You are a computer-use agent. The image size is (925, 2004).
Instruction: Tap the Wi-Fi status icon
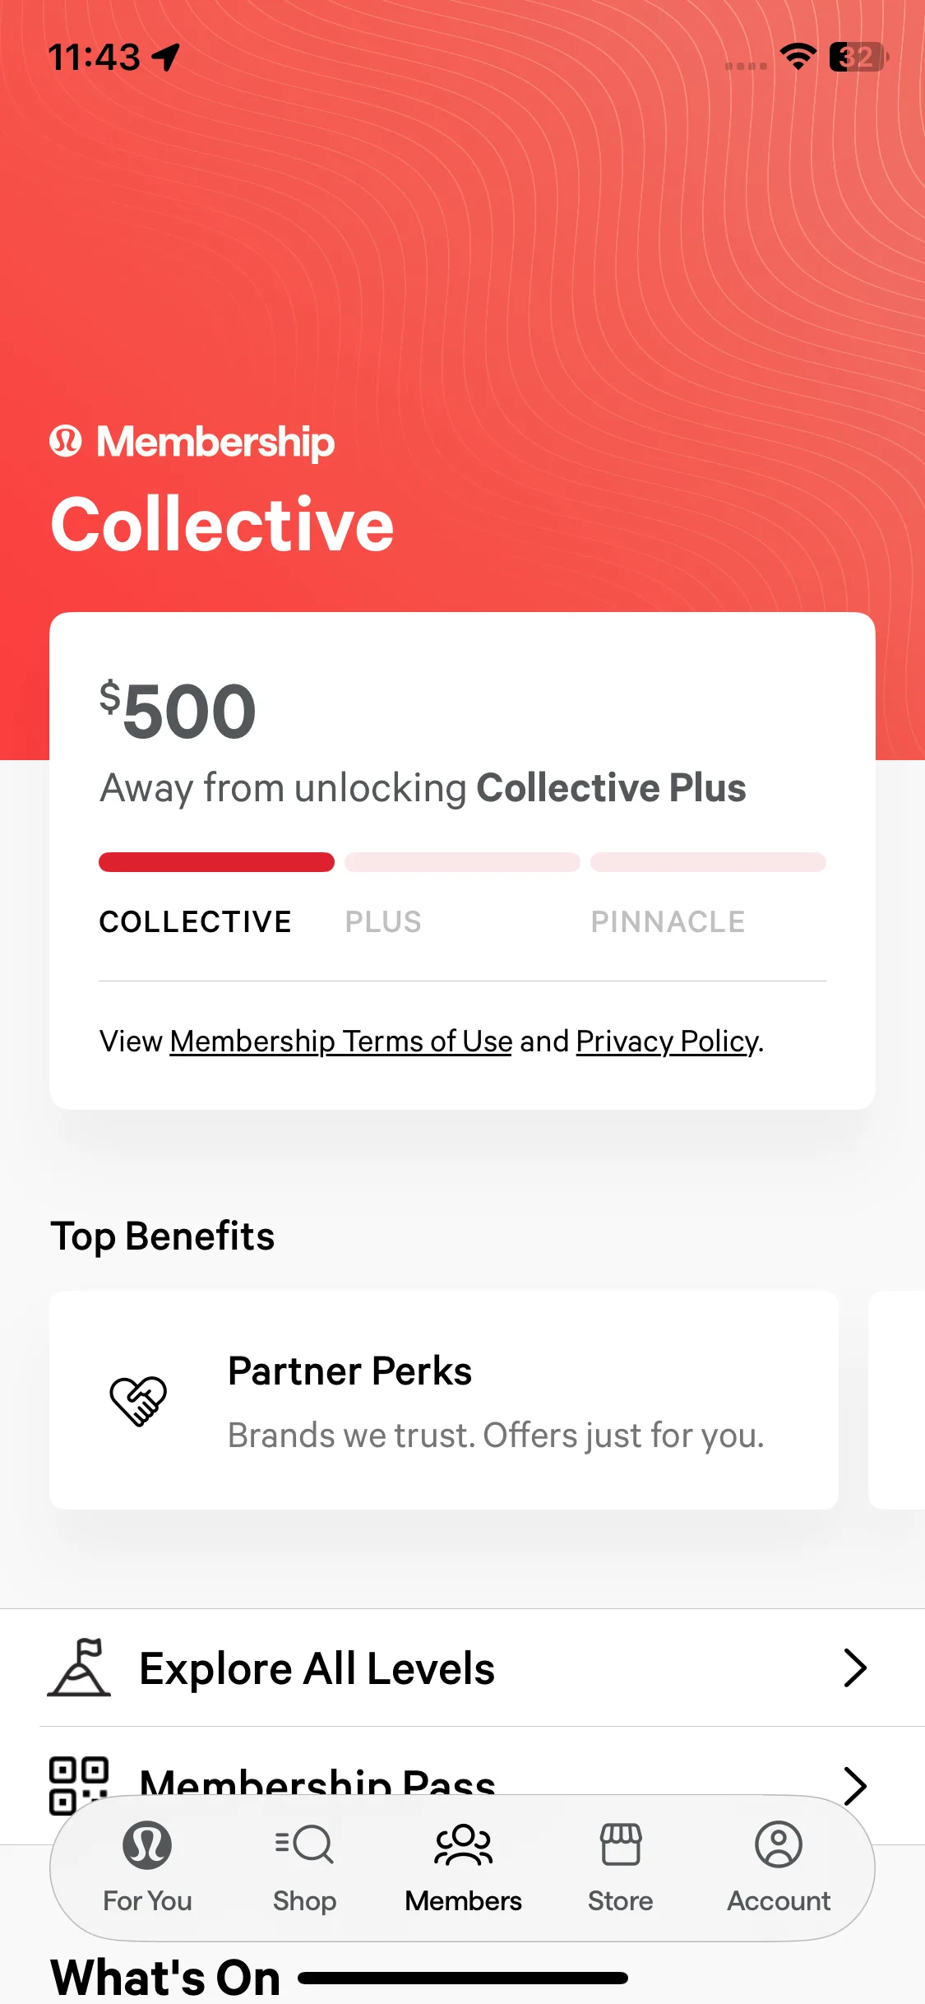[x=798, y=57]
